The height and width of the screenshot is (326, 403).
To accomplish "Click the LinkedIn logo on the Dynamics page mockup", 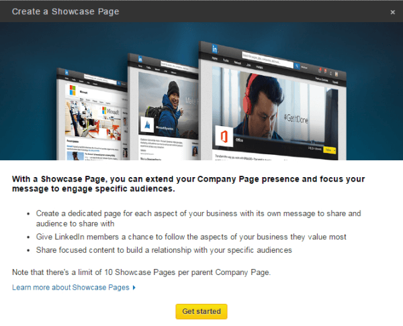I will tap(140, 59).
